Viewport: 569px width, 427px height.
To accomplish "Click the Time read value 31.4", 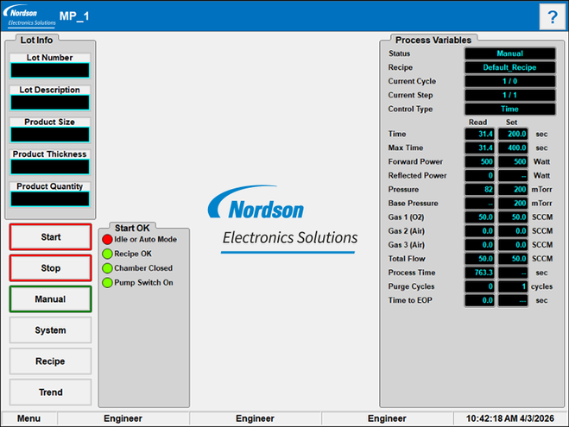I will tap(480, 134).
